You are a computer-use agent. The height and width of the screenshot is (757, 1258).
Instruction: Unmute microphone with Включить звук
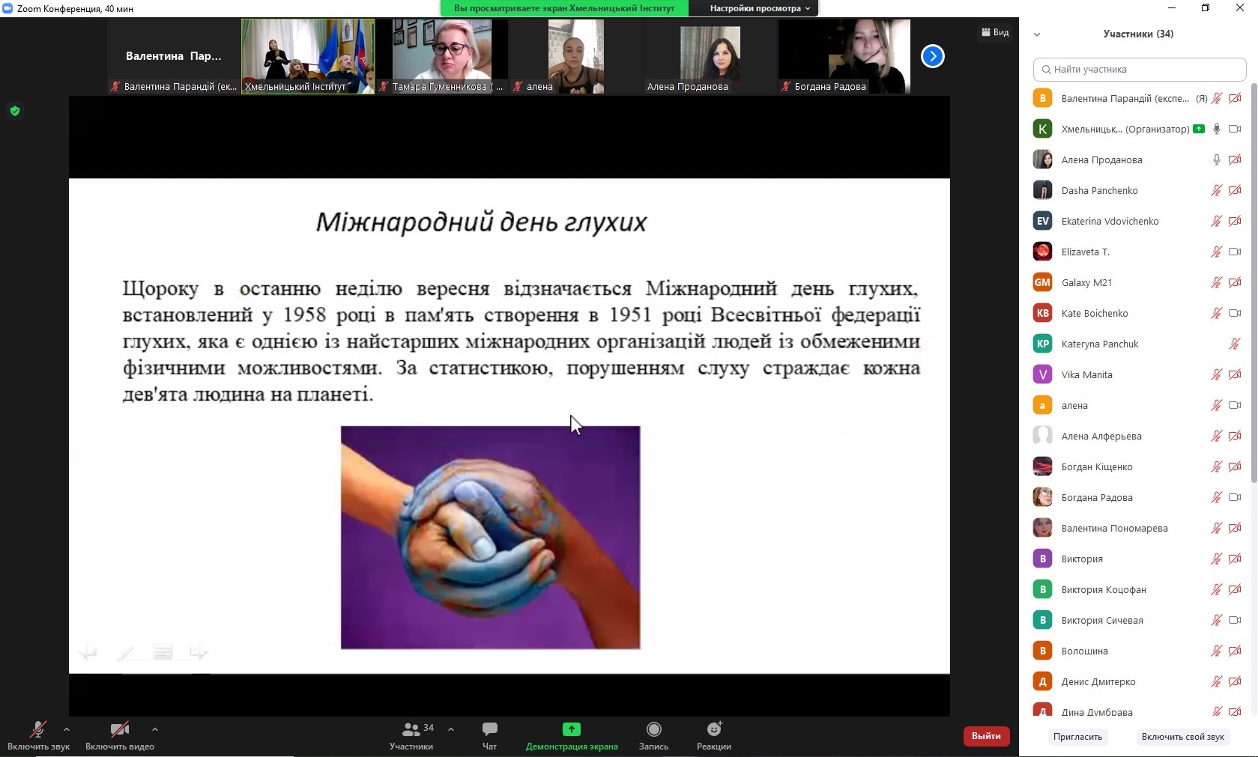click(37, 729)
